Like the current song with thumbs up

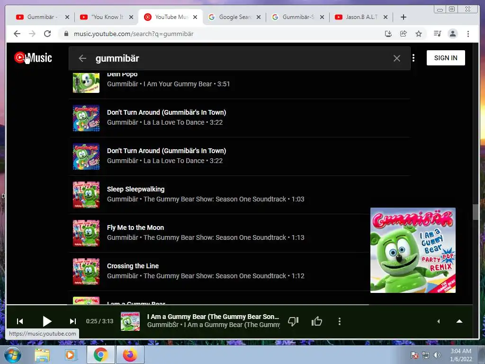(x=317, y=321)
